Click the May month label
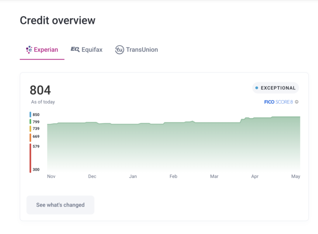Viewport: 318px width, 234px height. coord(295,176)
